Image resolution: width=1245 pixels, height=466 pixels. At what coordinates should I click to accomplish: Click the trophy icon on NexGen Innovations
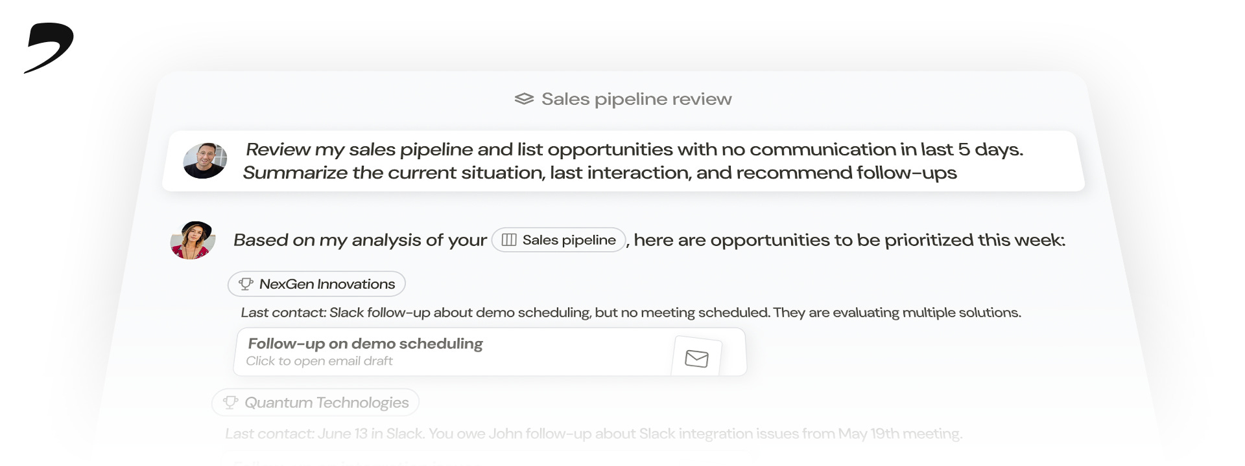pyautogui.click(x=246, y=284)
